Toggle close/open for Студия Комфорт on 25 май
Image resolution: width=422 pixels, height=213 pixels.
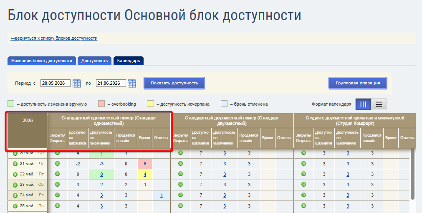click(303, 205)
